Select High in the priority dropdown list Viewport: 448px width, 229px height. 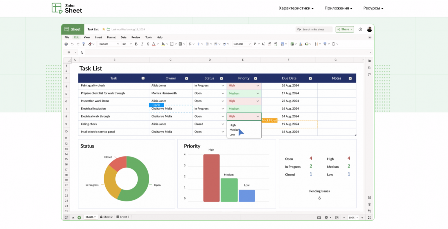(233, 125)
